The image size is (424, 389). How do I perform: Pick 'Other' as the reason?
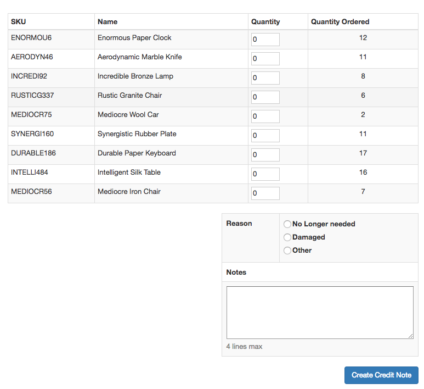point(287,251)
